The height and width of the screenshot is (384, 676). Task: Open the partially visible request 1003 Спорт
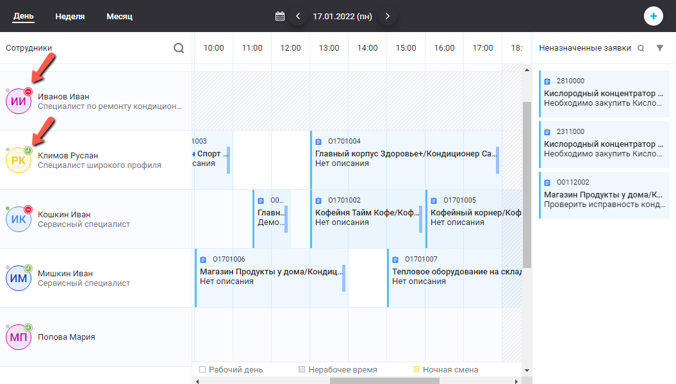coord(212,160)
